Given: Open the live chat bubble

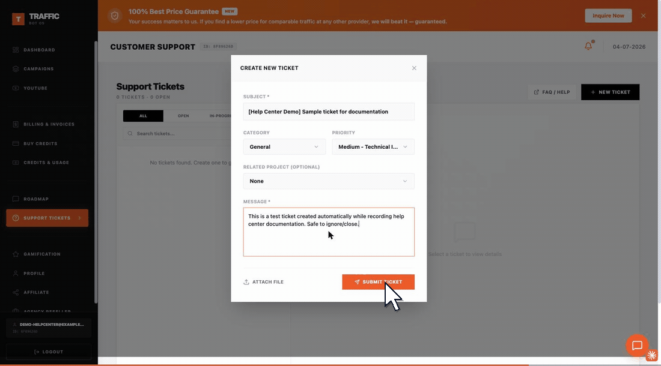Looking at the screenshot, I should coord(637,346).
